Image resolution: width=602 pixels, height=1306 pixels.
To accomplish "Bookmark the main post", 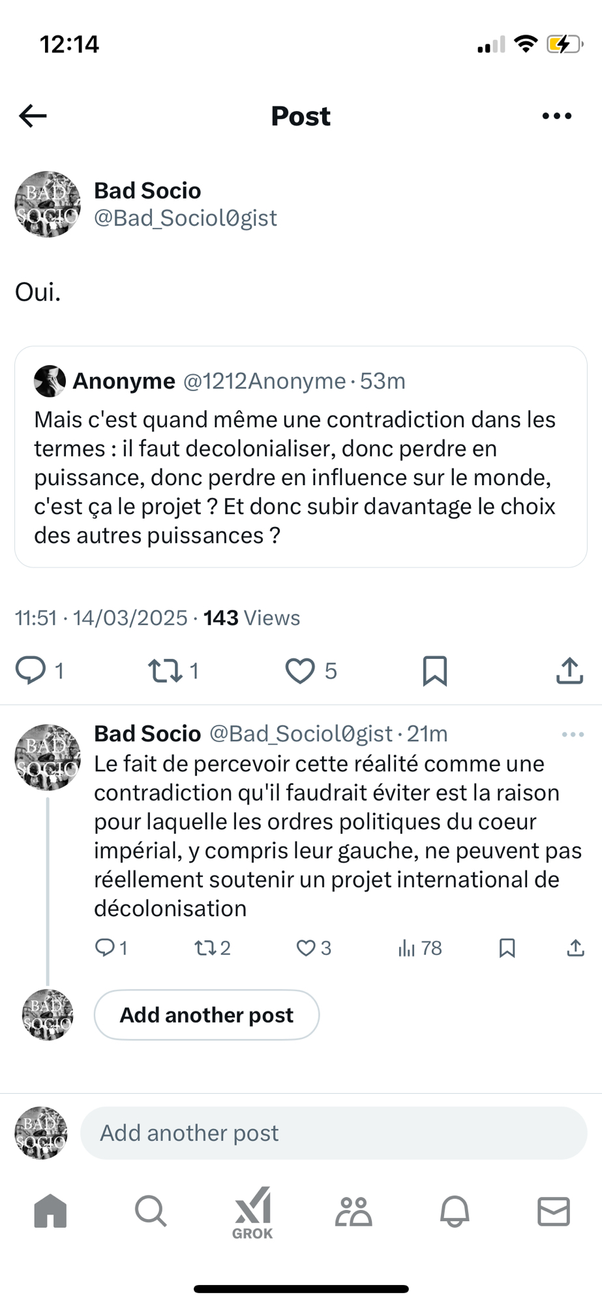I will 435,671.
